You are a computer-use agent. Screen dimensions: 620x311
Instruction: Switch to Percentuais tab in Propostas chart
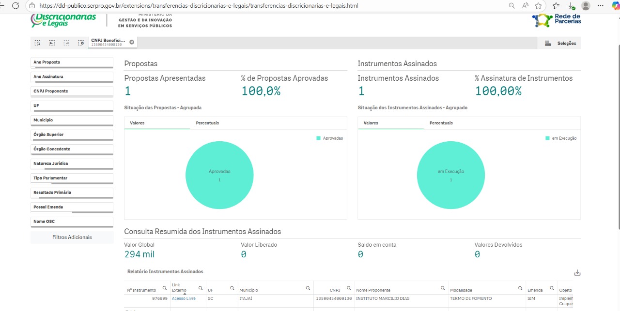207,123
